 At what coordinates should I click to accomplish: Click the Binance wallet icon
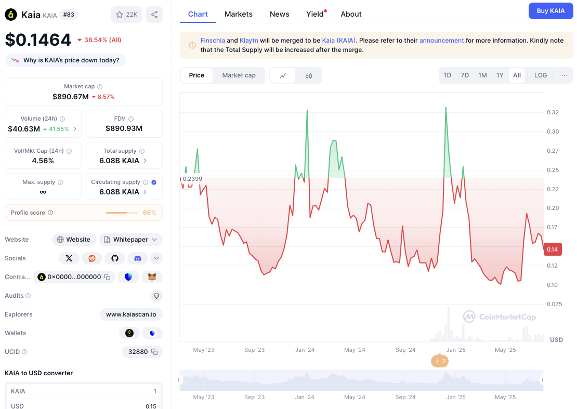point(129,333)
